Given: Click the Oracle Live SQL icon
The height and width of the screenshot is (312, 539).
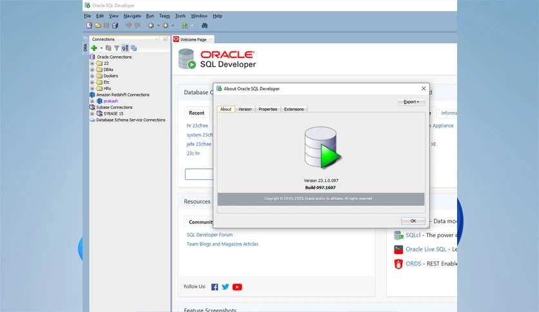Looking at the screenshot, I should pyautogui.click(x=398, y=249).
